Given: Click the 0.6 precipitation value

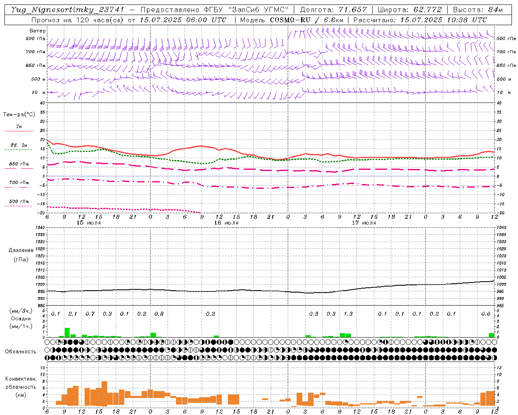Looking at the screenshot, I should [x=486, y=314].
